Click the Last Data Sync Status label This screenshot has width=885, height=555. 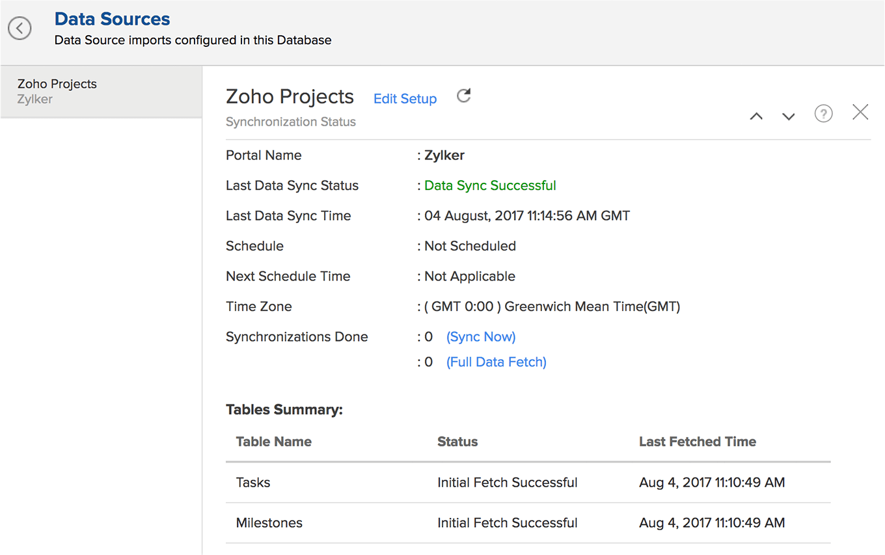(x=292, y=185)
